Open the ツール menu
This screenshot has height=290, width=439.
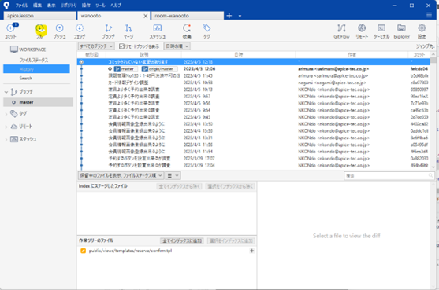click(101, 5)
